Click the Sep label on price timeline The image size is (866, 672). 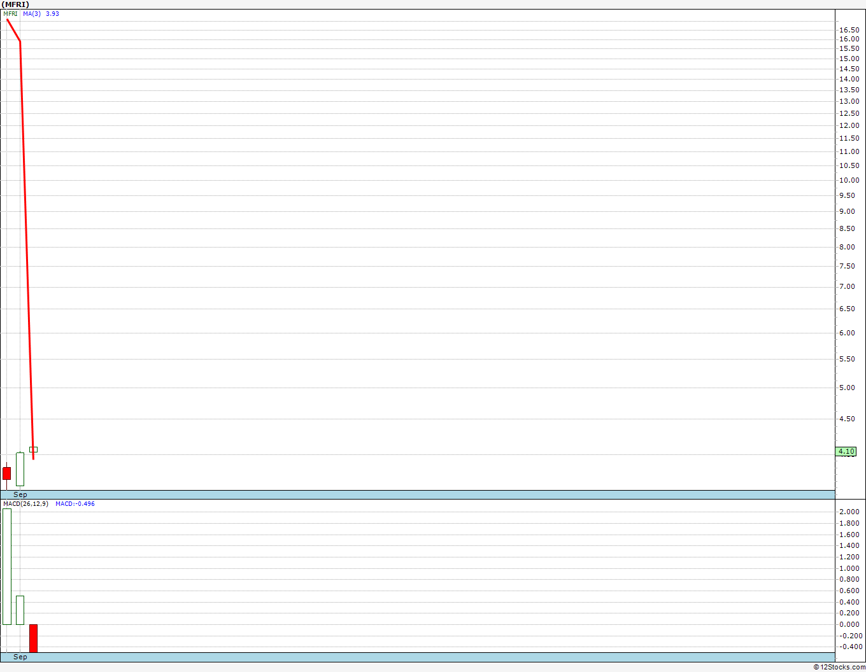20,494
